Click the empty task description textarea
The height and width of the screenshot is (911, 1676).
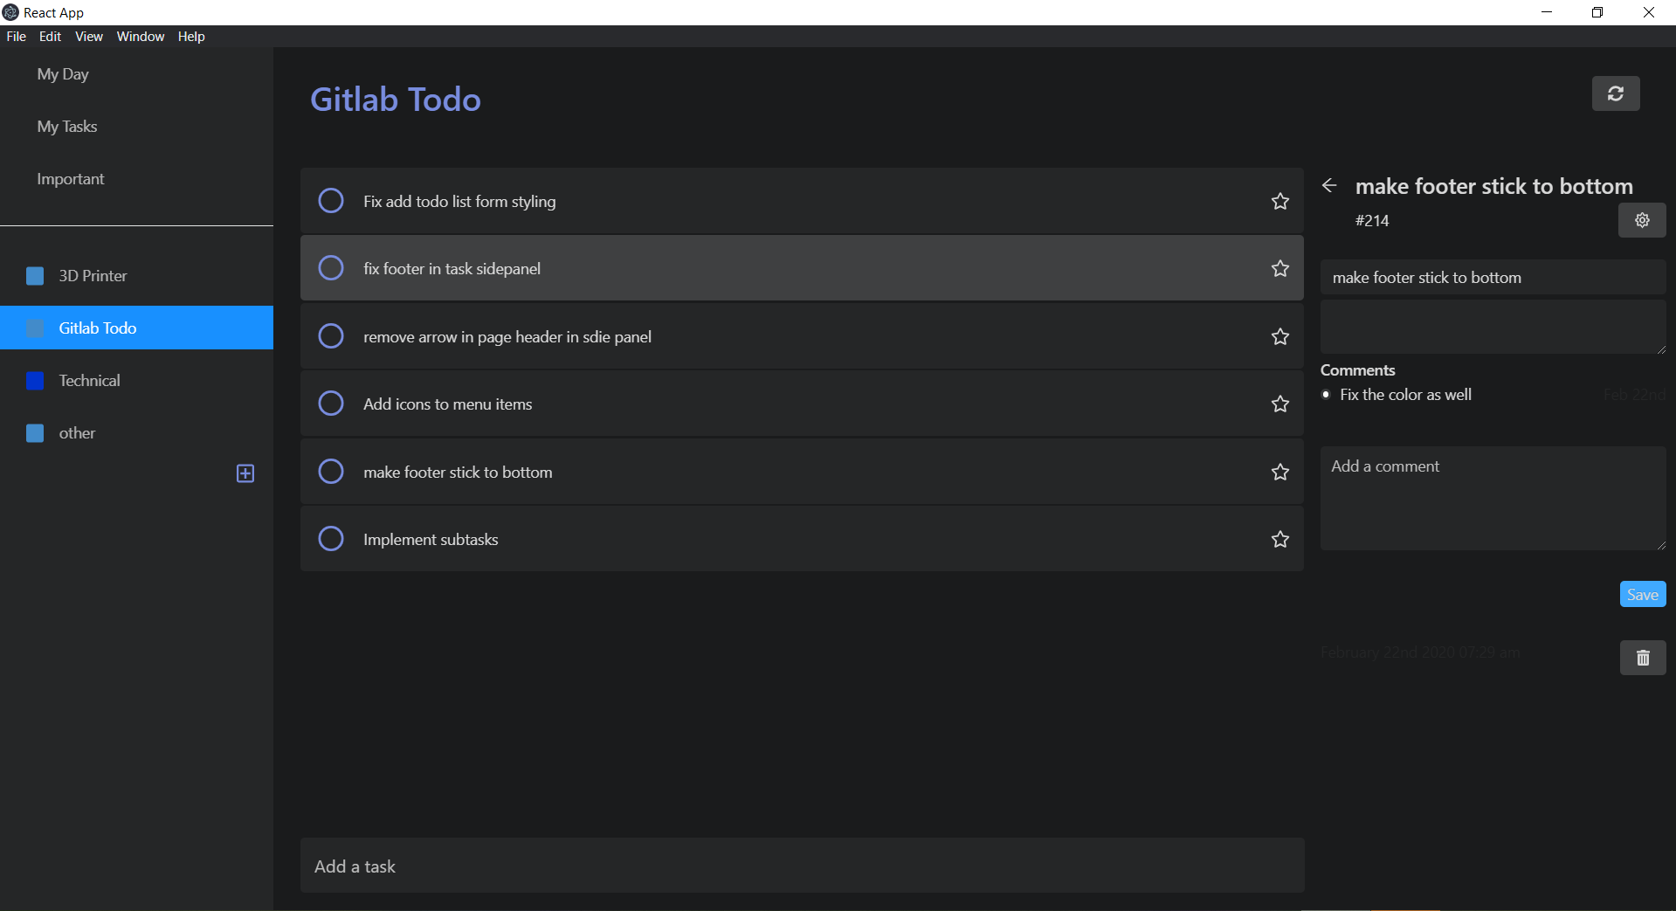point(1493,328)
